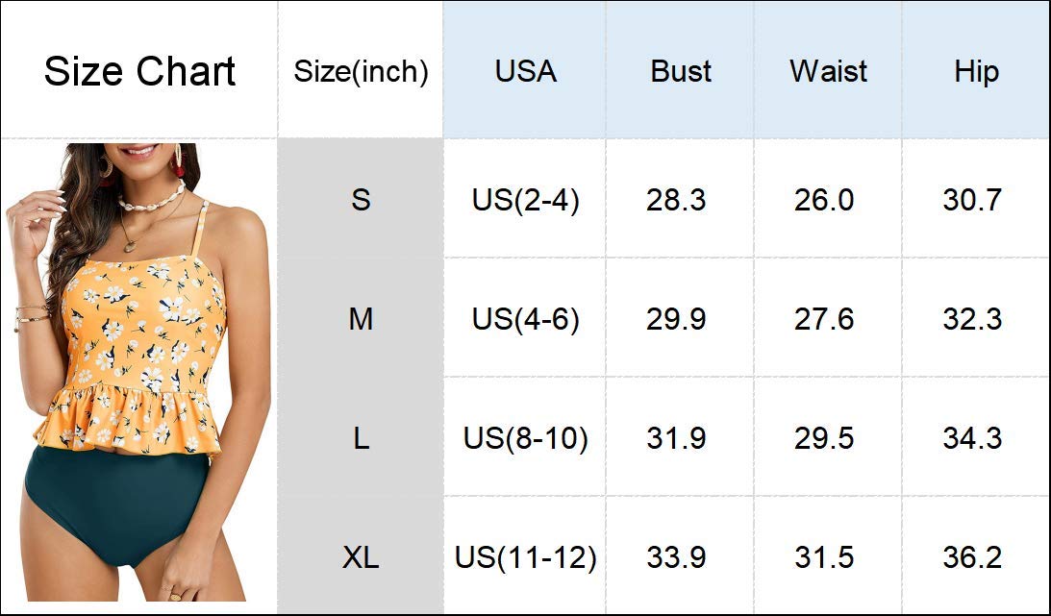The height and width of the screenshot is (616, 1051).
Task: Select size M row label
Action: point(361,319)
